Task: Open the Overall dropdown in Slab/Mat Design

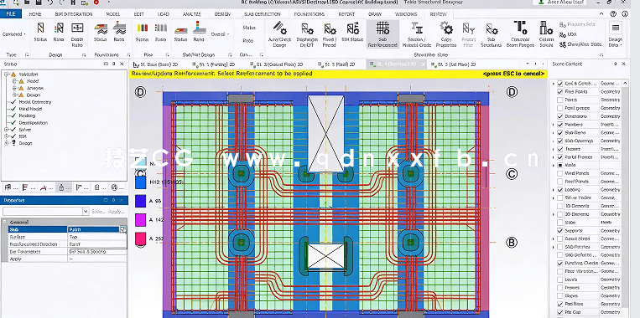Action: point(221,34)
